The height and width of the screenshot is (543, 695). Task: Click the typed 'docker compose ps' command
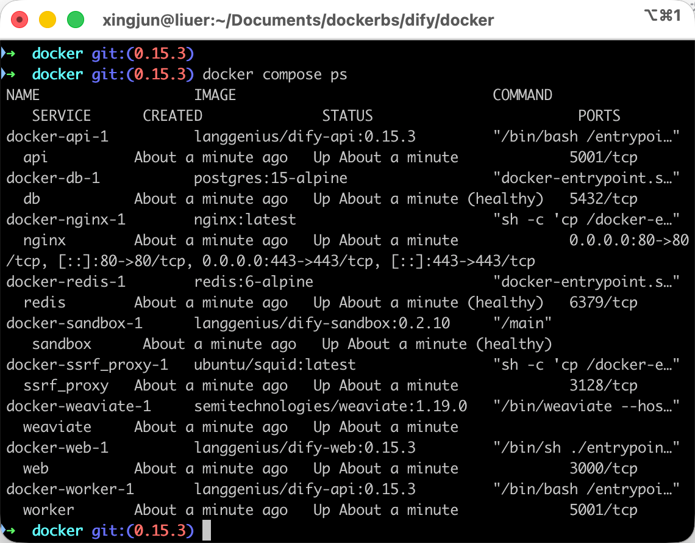click(274, 74)
